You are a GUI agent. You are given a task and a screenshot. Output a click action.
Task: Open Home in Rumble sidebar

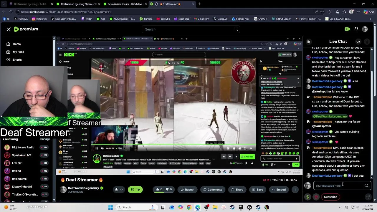coord(17,44)
